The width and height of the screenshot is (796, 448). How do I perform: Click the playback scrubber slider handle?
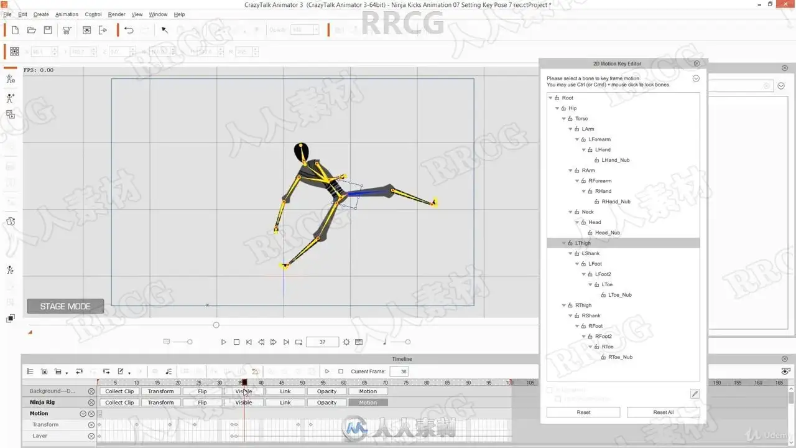tap(216, 325)
